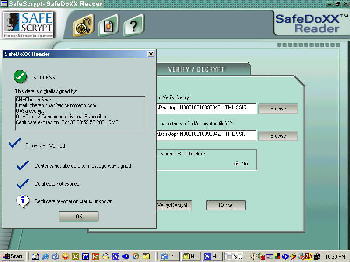This screenshot has height=262, width=350.
Task: Click the Cancel button
Action: click(226, 205)
